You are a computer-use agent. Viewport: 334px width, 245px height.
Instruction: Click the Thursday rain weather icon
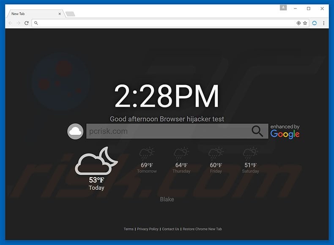tap(181, 153)
